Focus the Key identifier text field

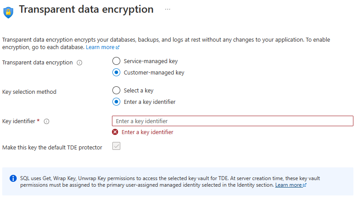coord(233,121)
